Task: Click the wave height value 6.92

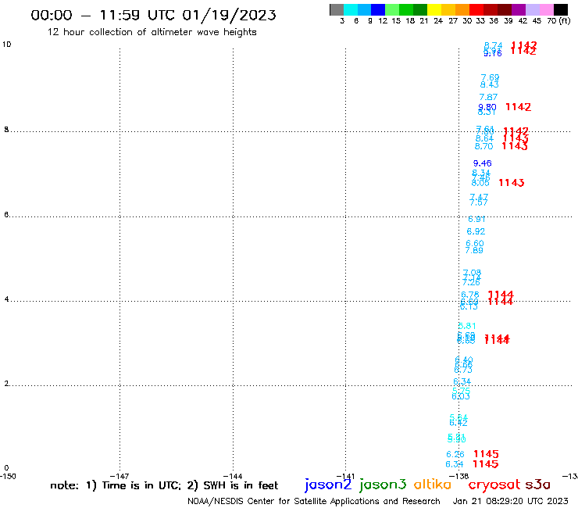Action: coord(476,231)
